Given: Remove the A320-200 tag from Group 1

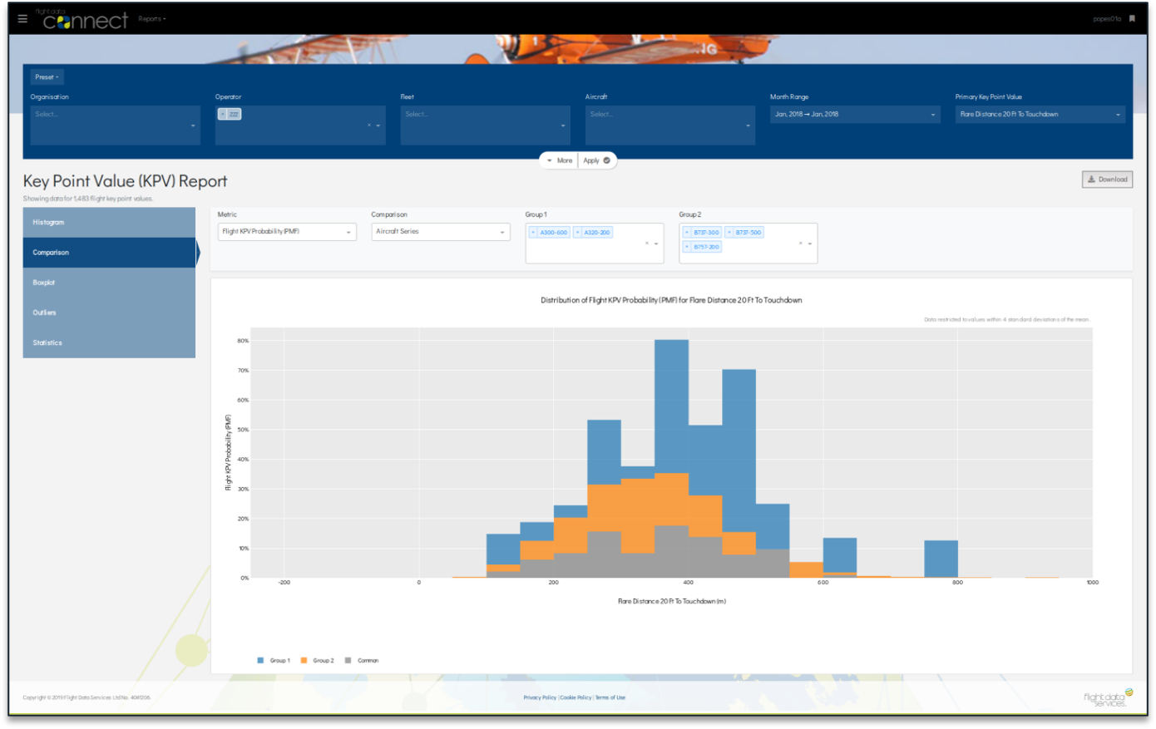Looking at the screenshot, I should pyautogui.click(x=577, y=233).
